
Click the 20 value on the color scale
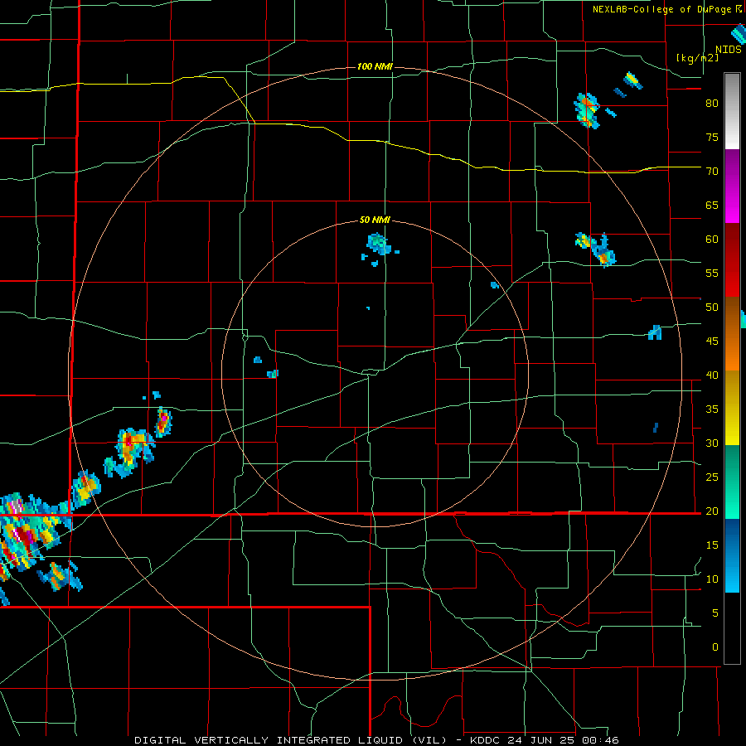click(x=712, y=511)
